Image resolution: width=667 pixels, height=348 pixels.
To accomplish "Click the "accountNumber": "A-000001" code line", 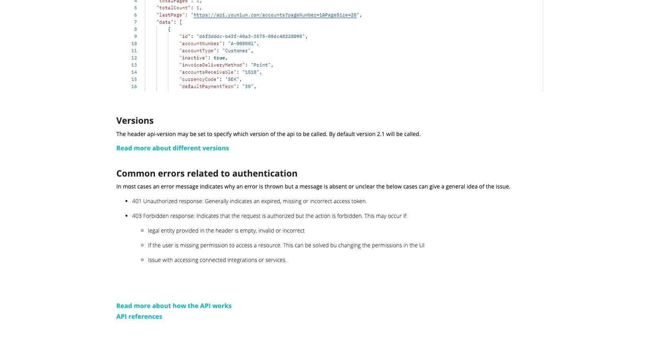I will (x=219, y=44).
